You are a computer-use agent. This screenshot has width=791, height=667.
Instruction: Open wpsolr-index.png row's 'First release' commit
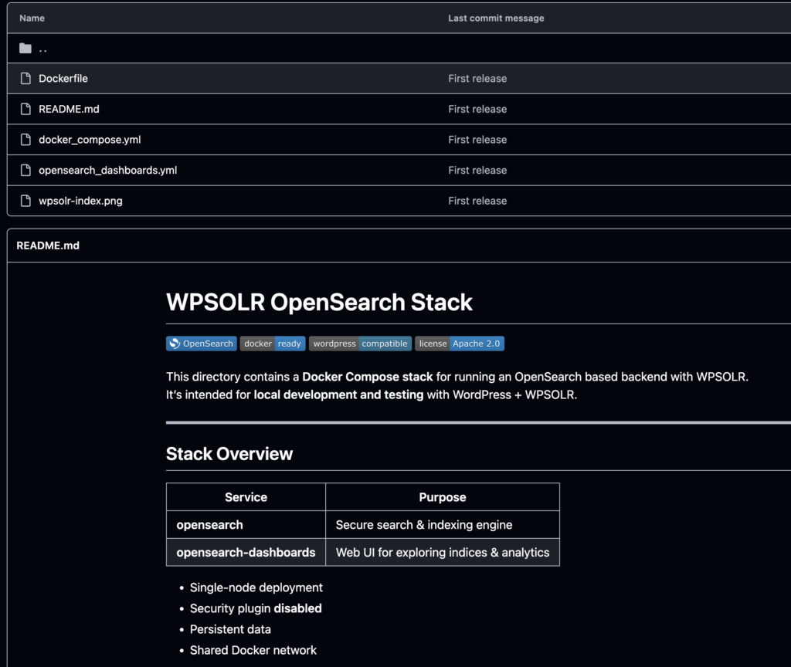coord(477,201)
